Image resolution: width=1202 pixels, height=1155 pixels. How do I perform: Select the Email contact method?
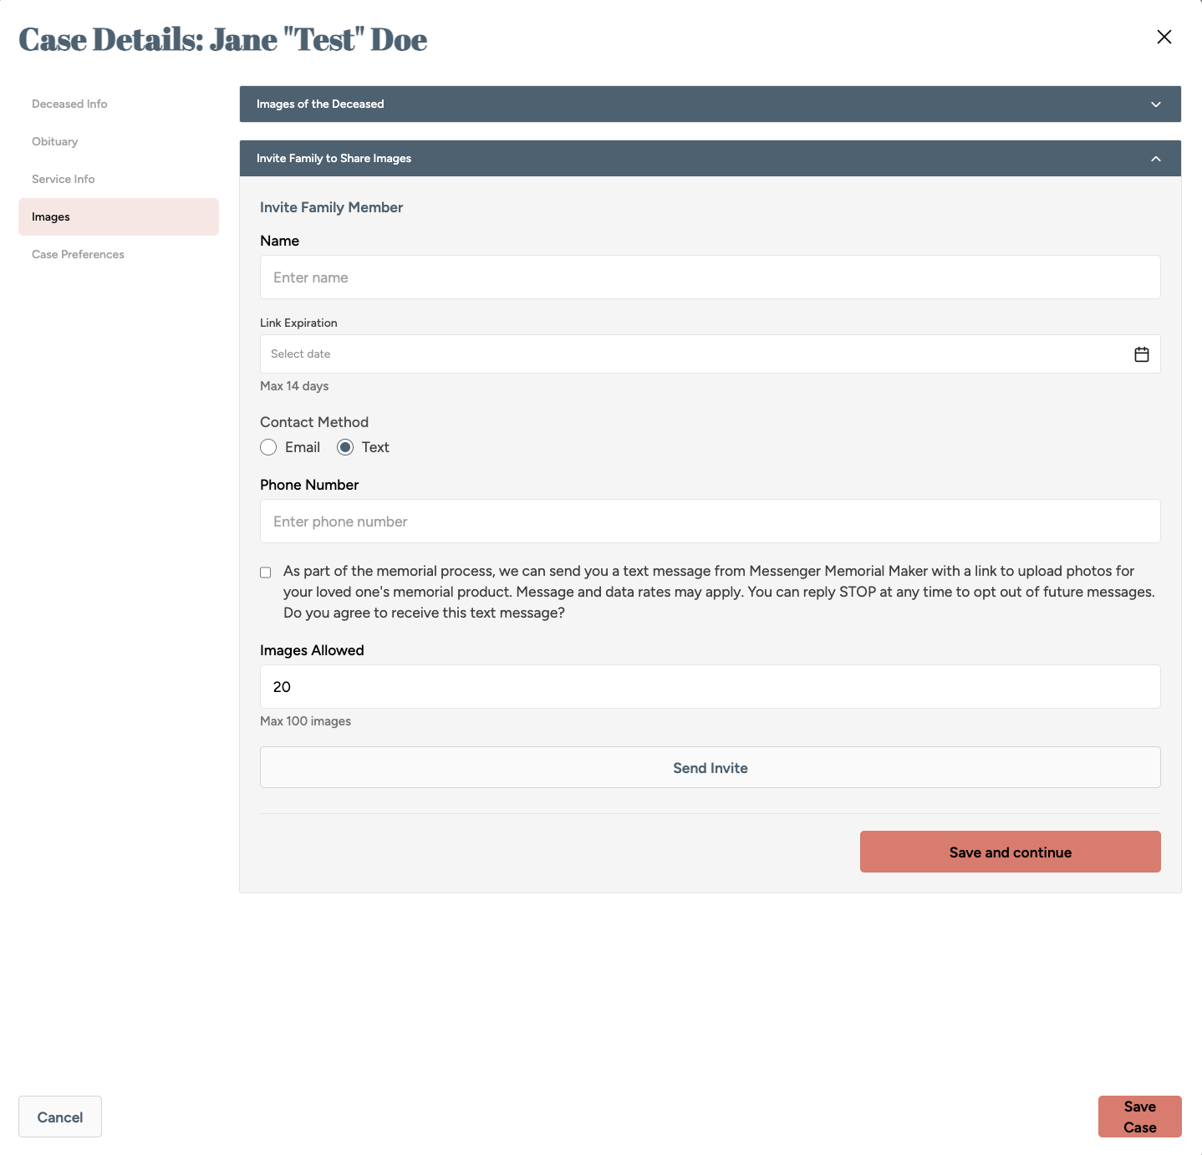point(268,447)
